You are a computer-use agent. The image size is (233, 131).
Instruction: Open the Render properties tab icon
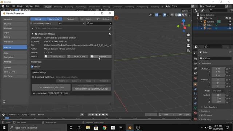pyautogui.click(x=195, y=59)
